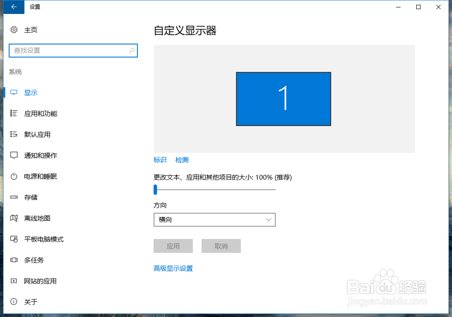Image resolution: width=452 pixels, height=317 pixels.
Task: Click the 系统 category label
Action: tap(15, 72)
